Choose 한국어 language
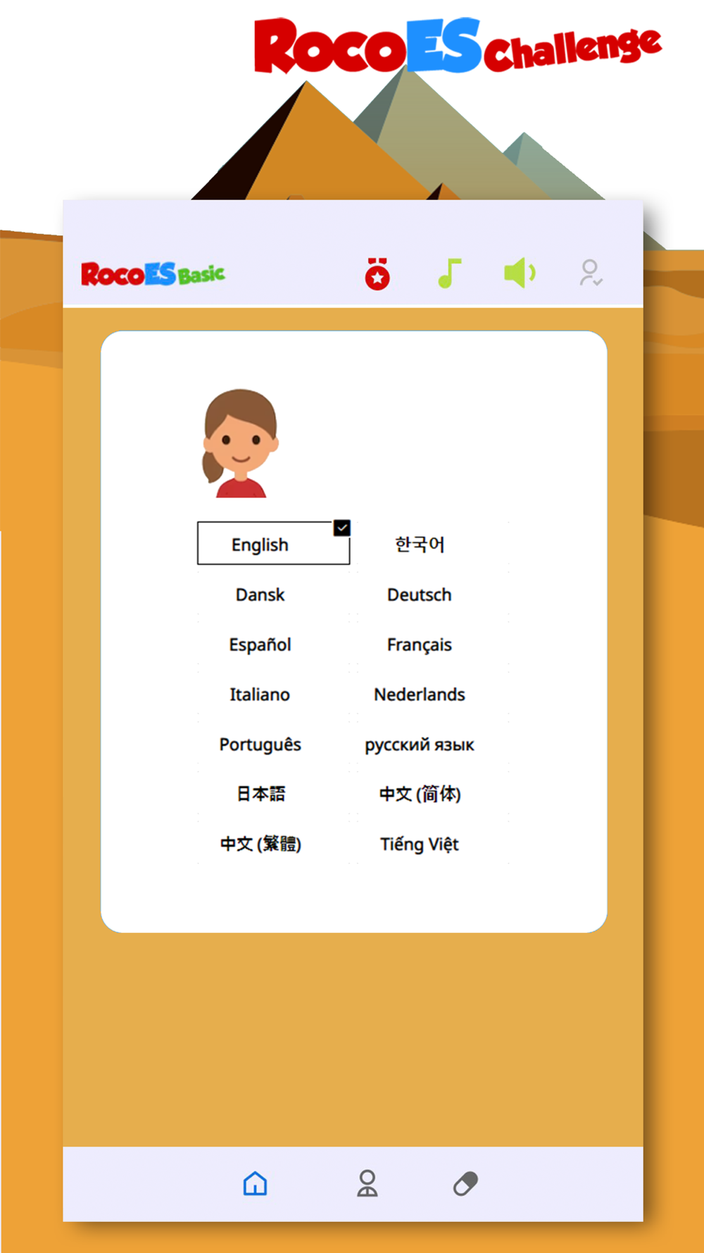 420,544
